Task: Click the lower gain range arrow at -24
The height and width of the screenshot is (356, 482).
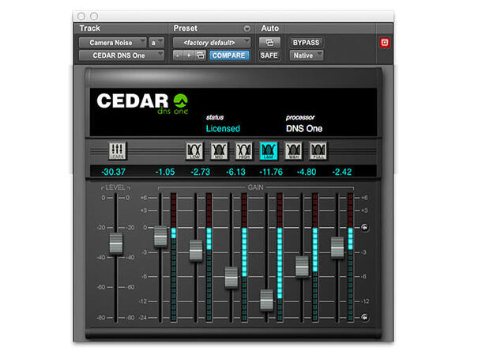Action: tap(364, 317)
